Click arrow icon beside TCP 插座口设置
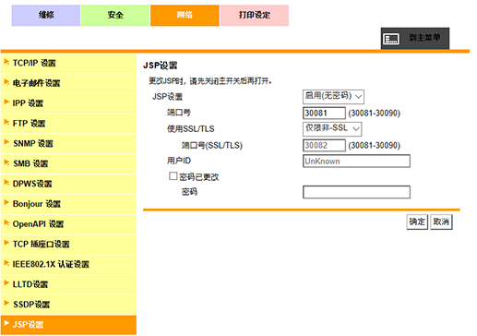477x336 pixels. coord(6,243)
